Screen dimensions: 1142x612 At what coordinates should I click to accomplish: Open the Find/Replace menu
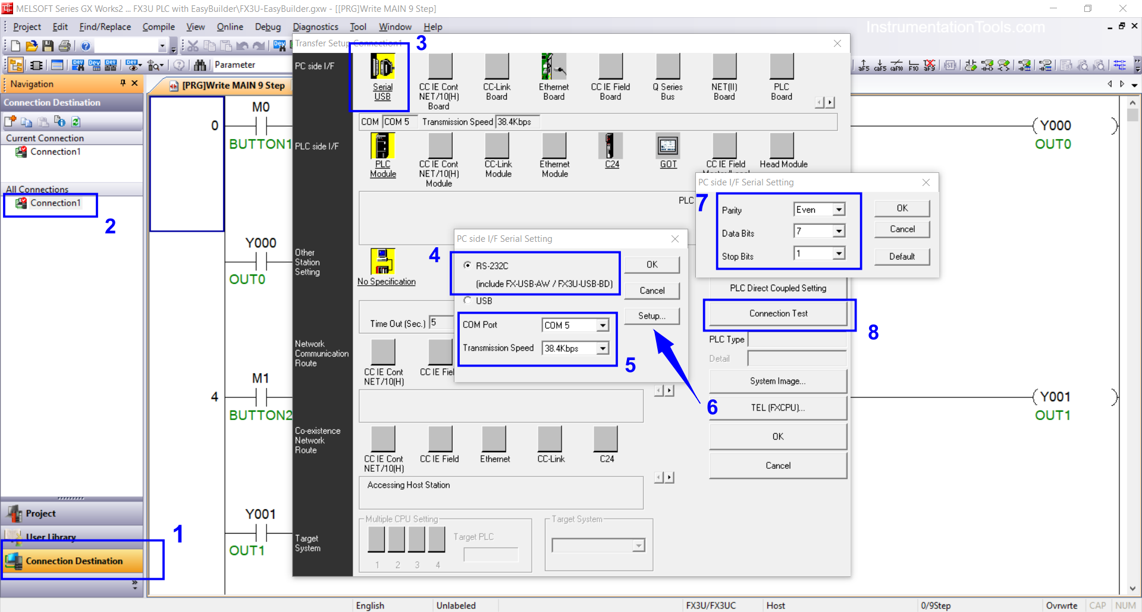(x=105, y=27)
